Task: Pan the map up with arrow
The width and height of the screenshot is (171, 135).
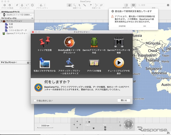Action: 77,121
